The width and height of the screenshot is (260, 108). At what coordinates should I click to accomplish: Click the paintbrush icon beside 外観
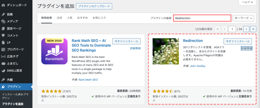tap(3, 80)
